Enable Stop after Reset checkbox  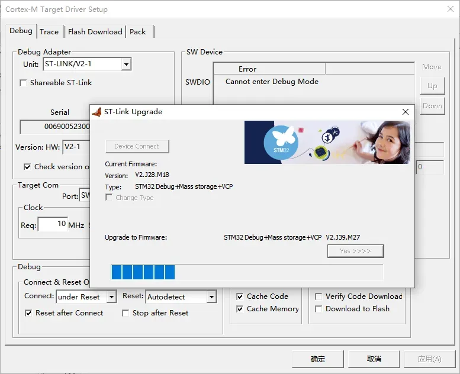(126, 313)
